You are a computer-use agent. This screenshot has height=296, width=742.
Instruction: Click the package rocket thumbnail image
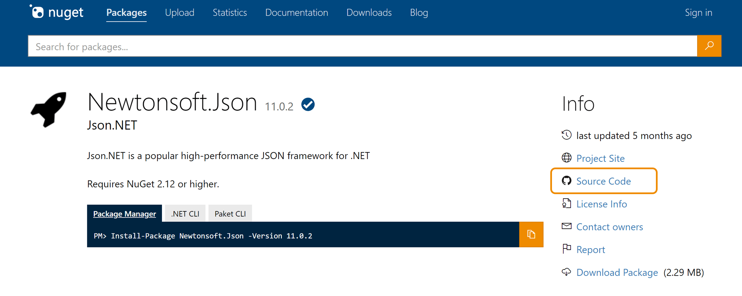point(49,110)
